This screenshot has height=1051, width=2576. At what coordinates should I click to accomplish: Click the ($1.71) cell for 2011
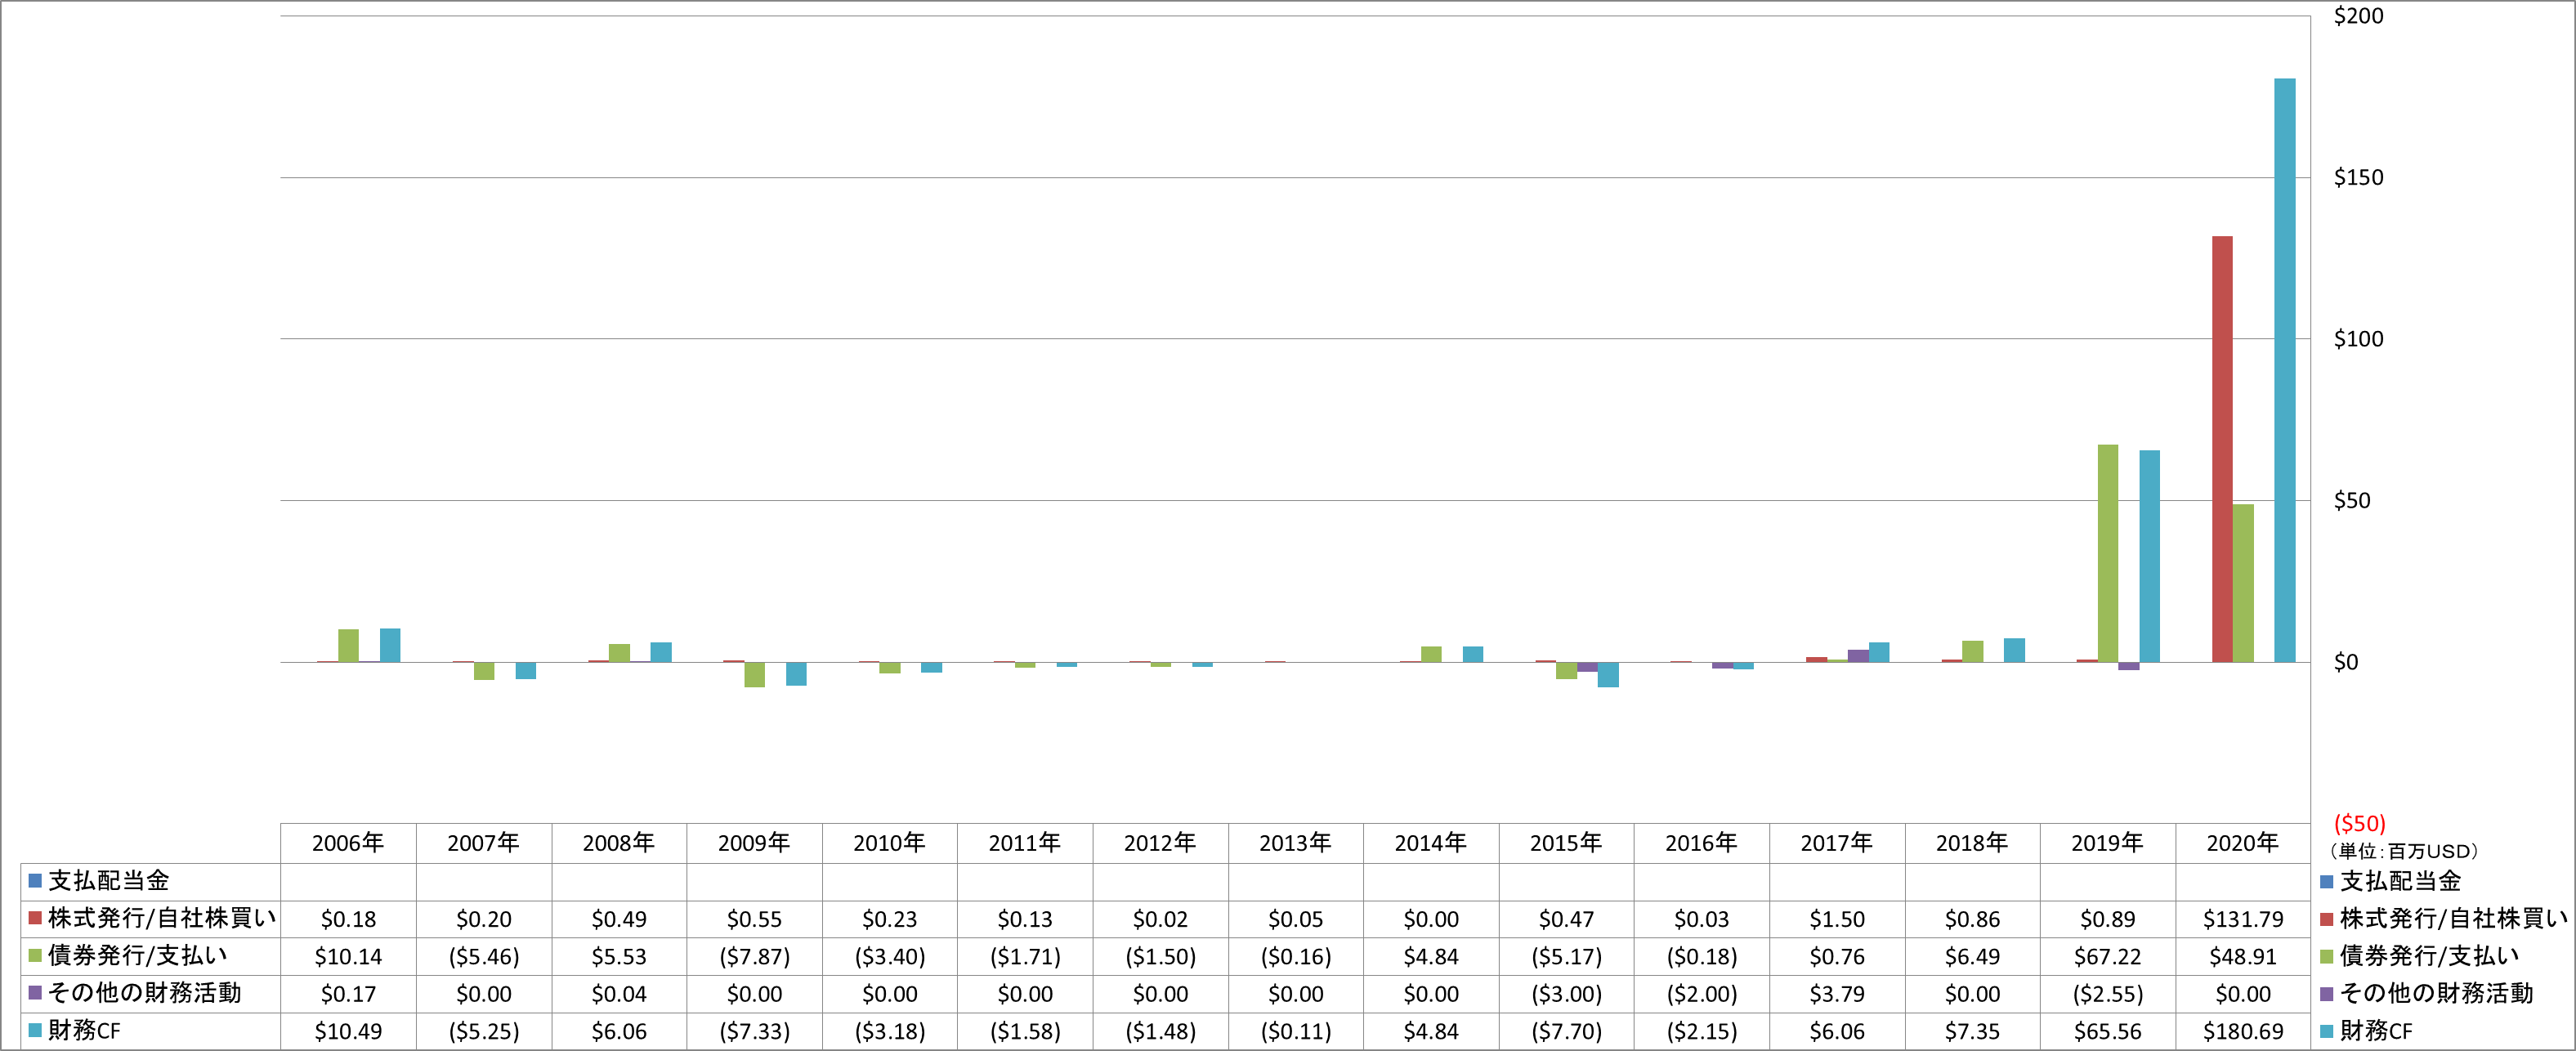tap(1025, 956)
